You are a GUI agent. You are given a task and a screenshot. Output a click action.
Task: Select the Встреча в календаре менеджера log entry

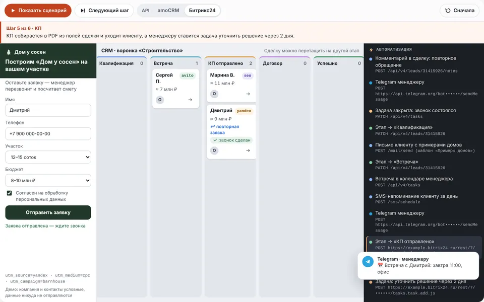424,182
